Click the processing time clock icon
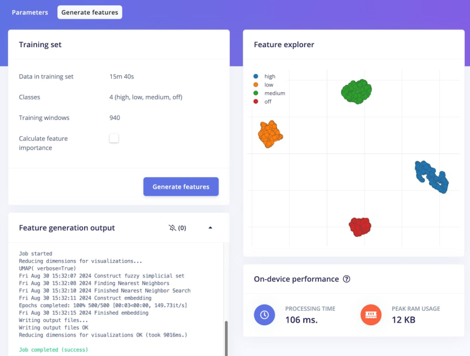 [x=265, y=315]
